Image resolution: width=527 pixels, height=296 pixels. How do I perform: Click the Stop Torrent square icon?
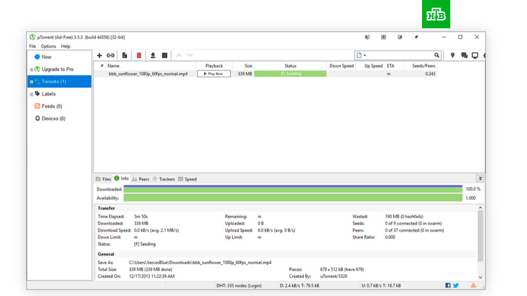pos(165,55)
